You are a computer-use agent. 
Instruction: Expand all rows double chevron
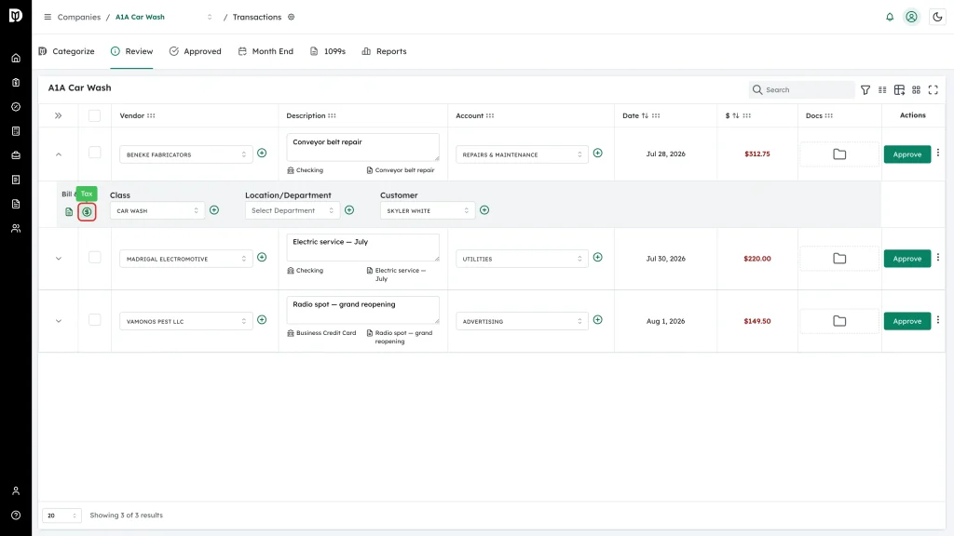(x=59, y=115)
